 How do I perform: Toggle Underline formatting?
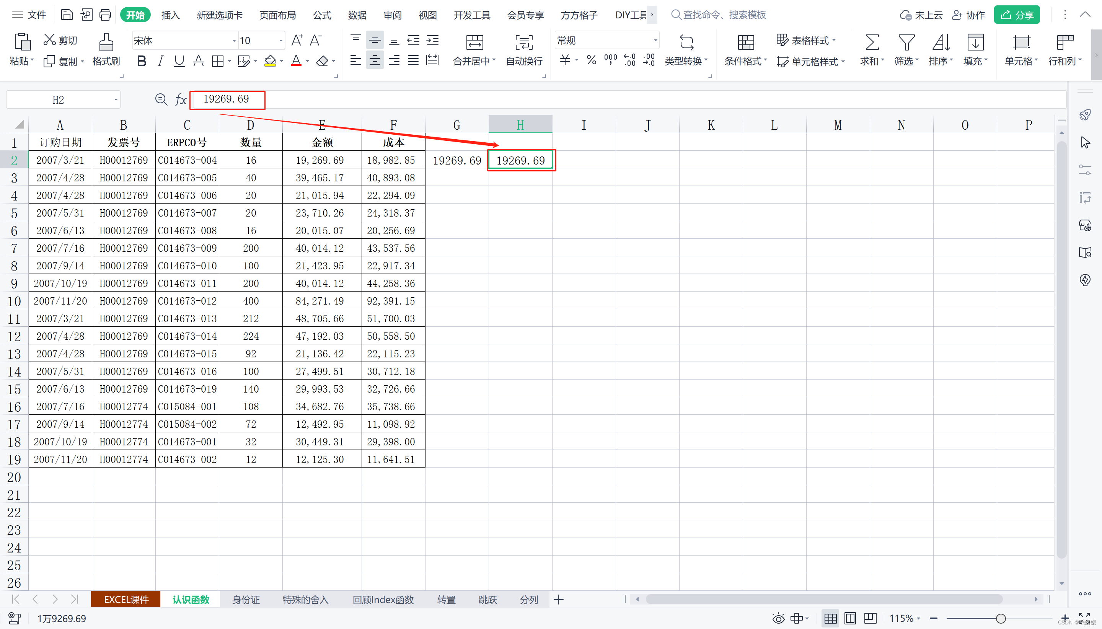[x=179, y=61]
